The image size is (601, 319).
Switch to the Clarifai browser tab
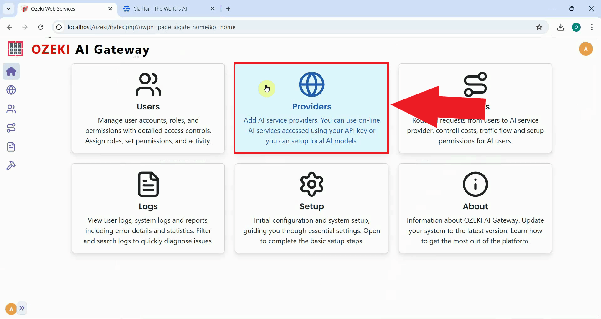[x=163, y=8]
